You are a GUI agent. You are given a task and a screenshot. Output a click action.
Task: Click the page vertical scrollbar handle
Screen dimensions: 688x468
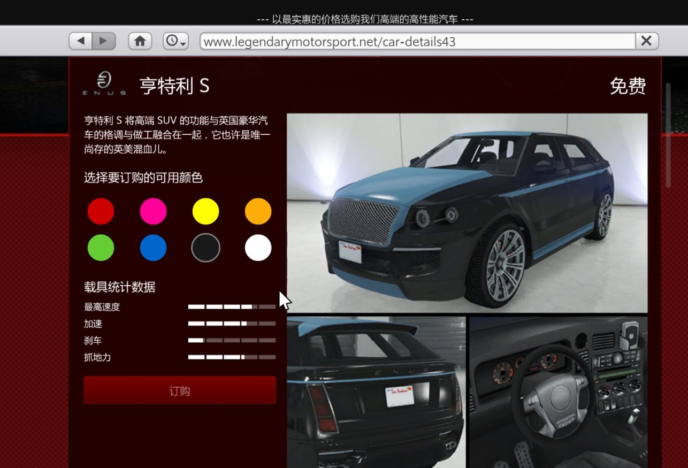[668, 135]
